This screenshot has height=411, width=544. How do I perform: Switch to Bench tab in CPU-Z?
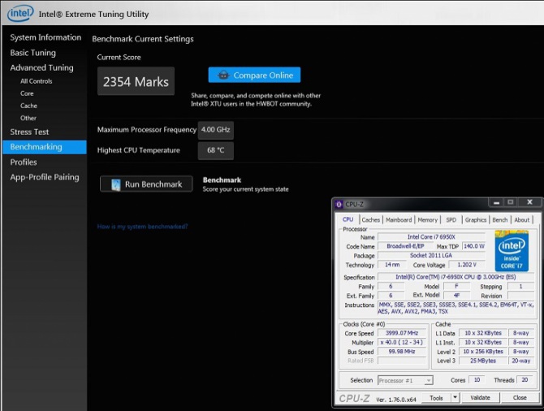[x=499, y=220]
